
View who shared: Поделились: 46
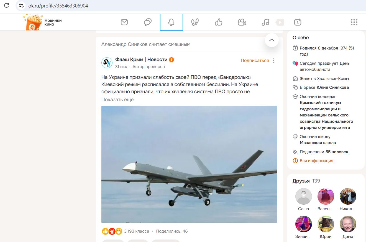tap(172, 231)
